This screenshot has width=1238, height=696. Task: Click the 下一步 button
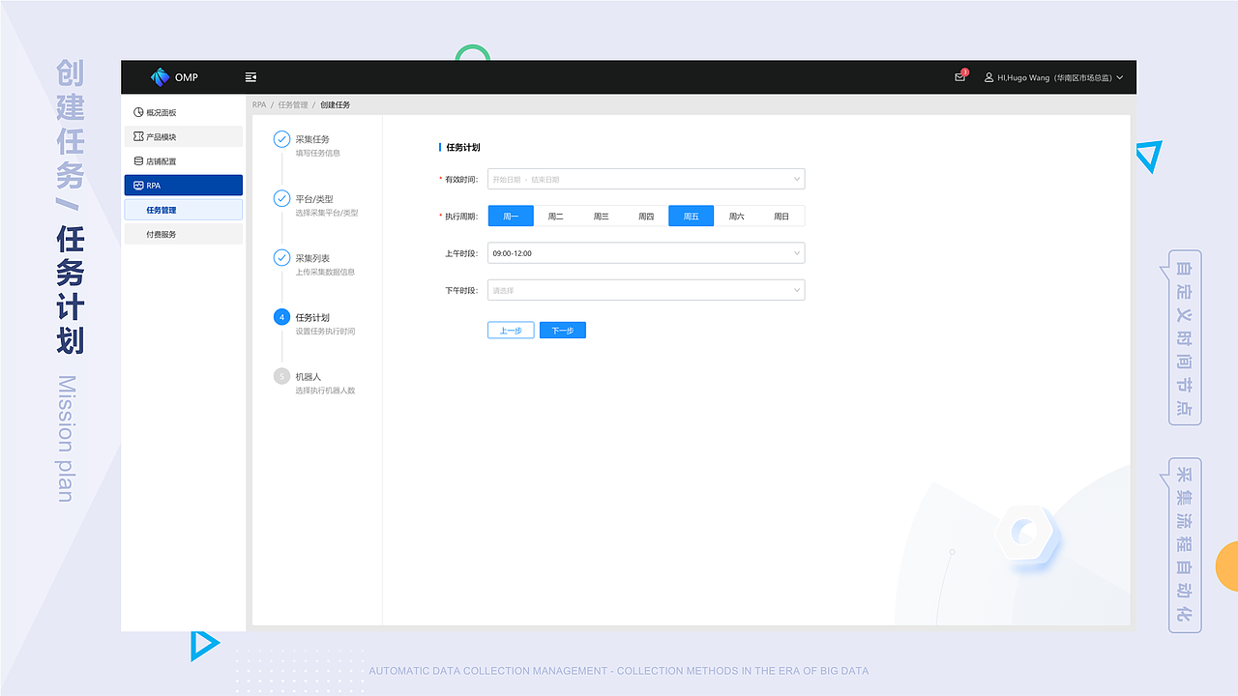[563, 331]
